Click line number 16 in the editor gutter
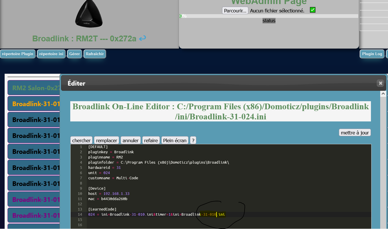The width and height of the screenshot is (388, 229). coord(80,225)
